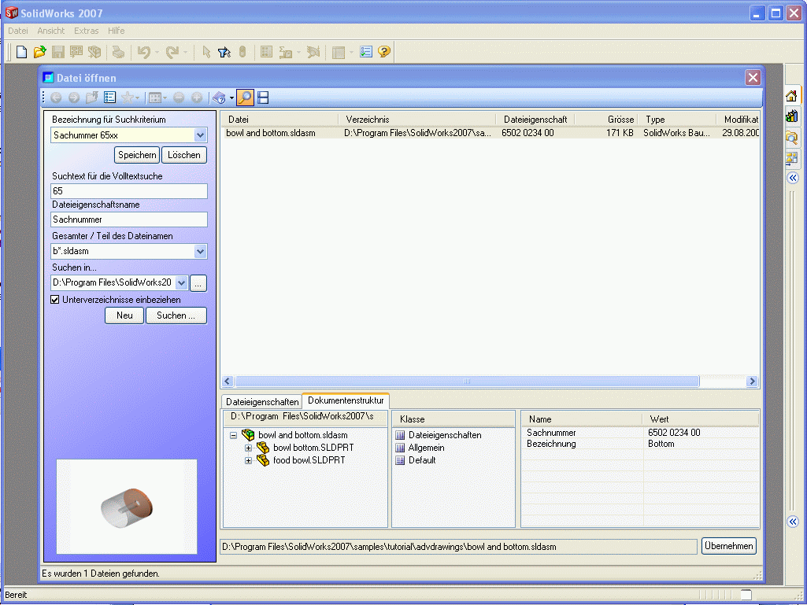Image resolution: width=807 pixels, height=605 pixels.
Task: Click the list view icon in the dialog toolbar
Action: coord(110,98)
